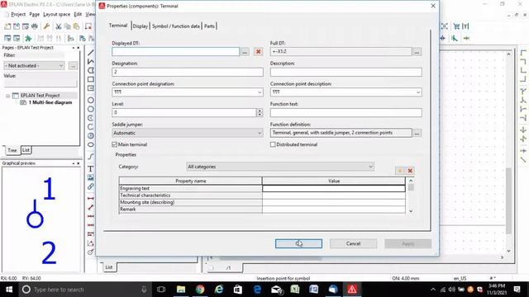The width and height of the screenshot is (529, 297).
Task: Select the hyperlink tool icon
Action: click(91, 186)
